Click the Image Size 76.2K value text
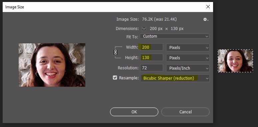Viewport: 258px width, 127px height. (x=159, y=19)
